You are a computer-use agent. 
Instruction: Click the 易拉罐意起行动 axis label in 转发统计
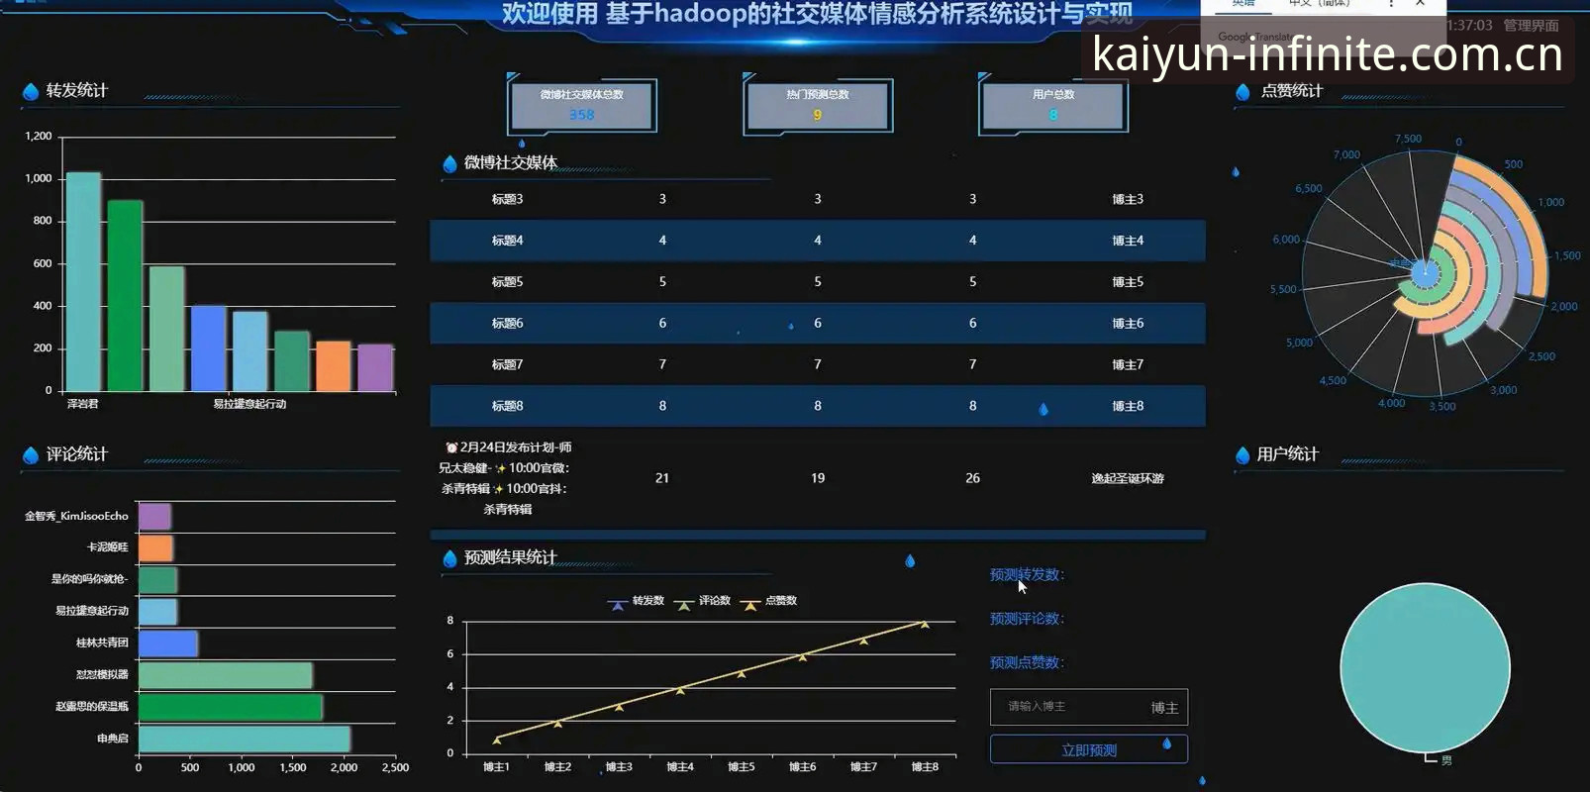click(x=249, y=404)
